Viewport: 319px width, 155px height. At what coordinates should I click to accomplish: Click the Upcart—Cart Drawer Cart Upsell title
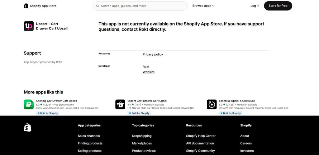pyautogui.click(x=52, y=26)
